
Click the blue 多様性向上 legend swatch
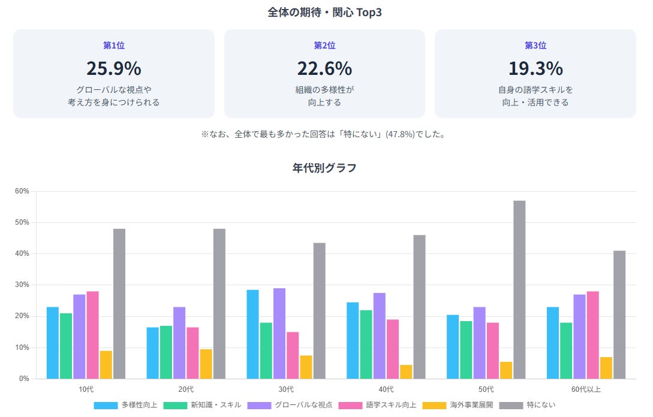[106, 406]
